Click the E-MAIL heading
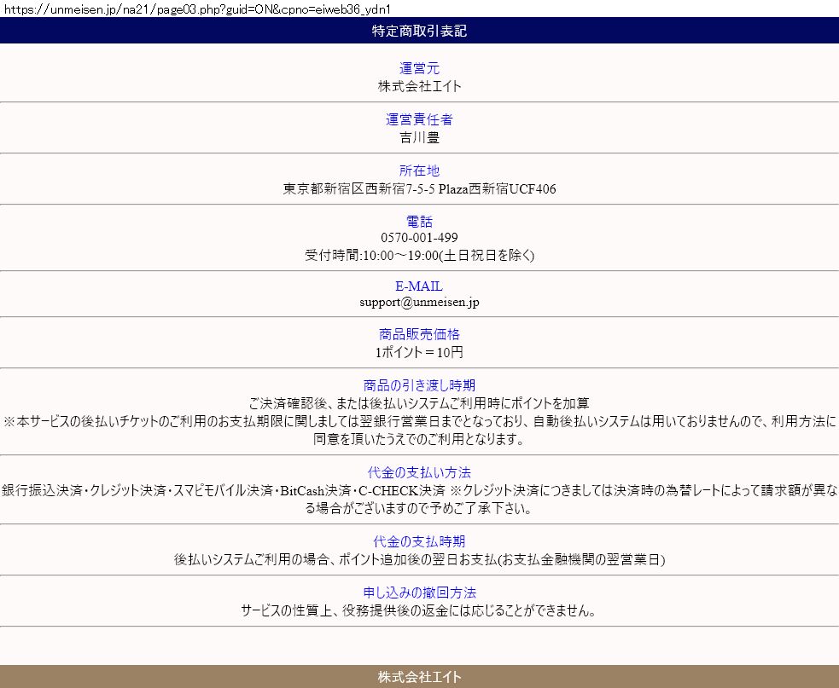This screenshot has height=688, width=839. [x=419, y=286]
